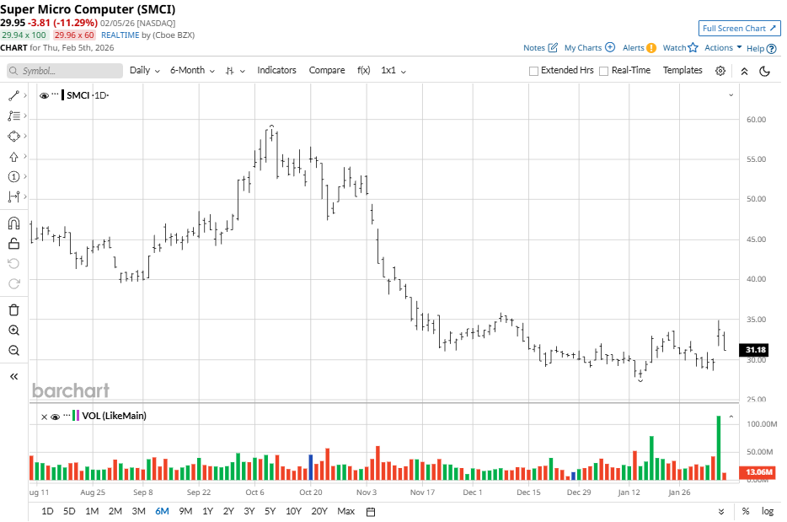
Task: Remove the VOL indicator pane
Action: (44, 417)
